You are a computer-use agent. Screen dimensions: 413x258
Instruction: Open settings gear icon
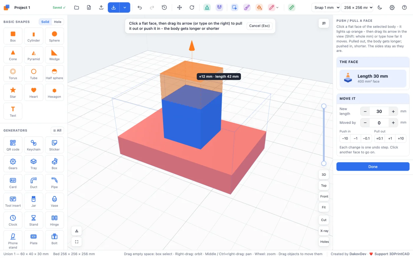tap(392, 8)
